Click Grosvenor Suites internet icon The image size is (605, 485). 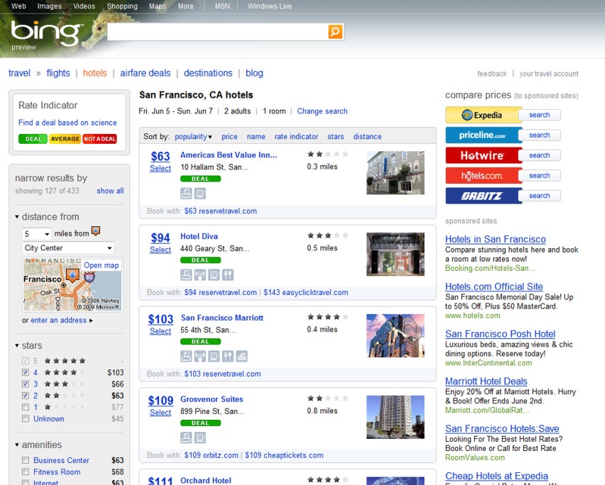tap(200, 437)
